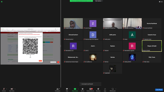Open Breakout Rooms from toolbar
The height and width of the screenshot is (92, 164).
coord(90,89)
